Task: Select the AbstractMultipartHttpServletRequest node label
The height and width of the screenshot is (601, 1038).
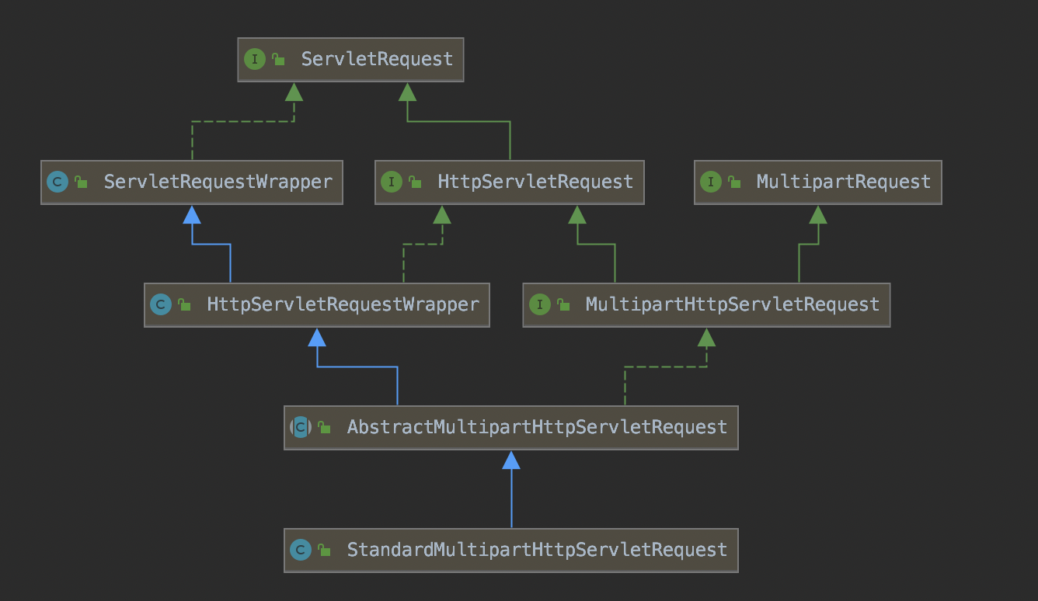Action: click(x=537, y=427)
